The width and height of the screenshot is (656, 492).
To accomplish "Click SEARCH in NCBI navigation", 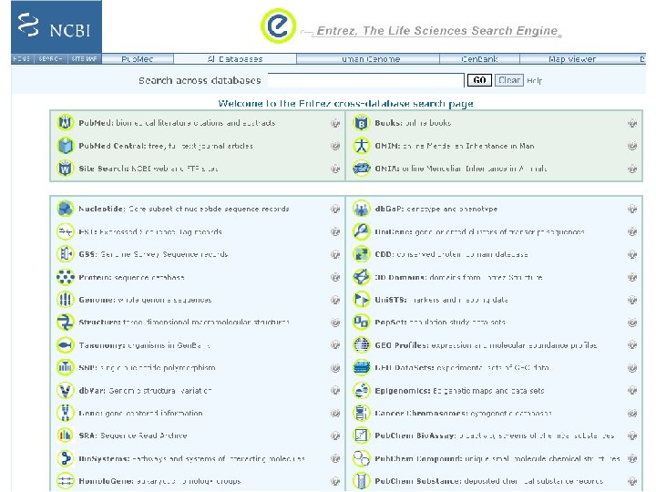I will pos(51,59).
